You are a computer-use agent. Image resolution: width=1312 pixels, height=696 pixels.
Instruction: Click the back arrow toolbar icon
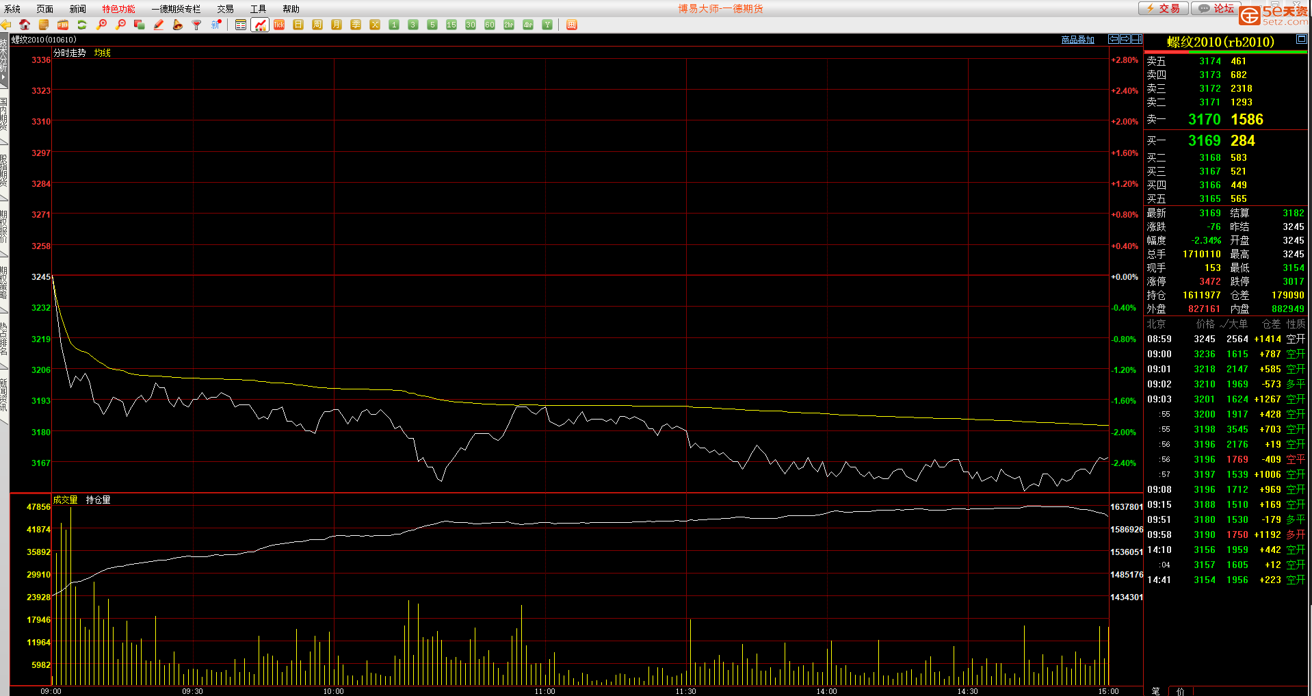click(x=6, y=25)
